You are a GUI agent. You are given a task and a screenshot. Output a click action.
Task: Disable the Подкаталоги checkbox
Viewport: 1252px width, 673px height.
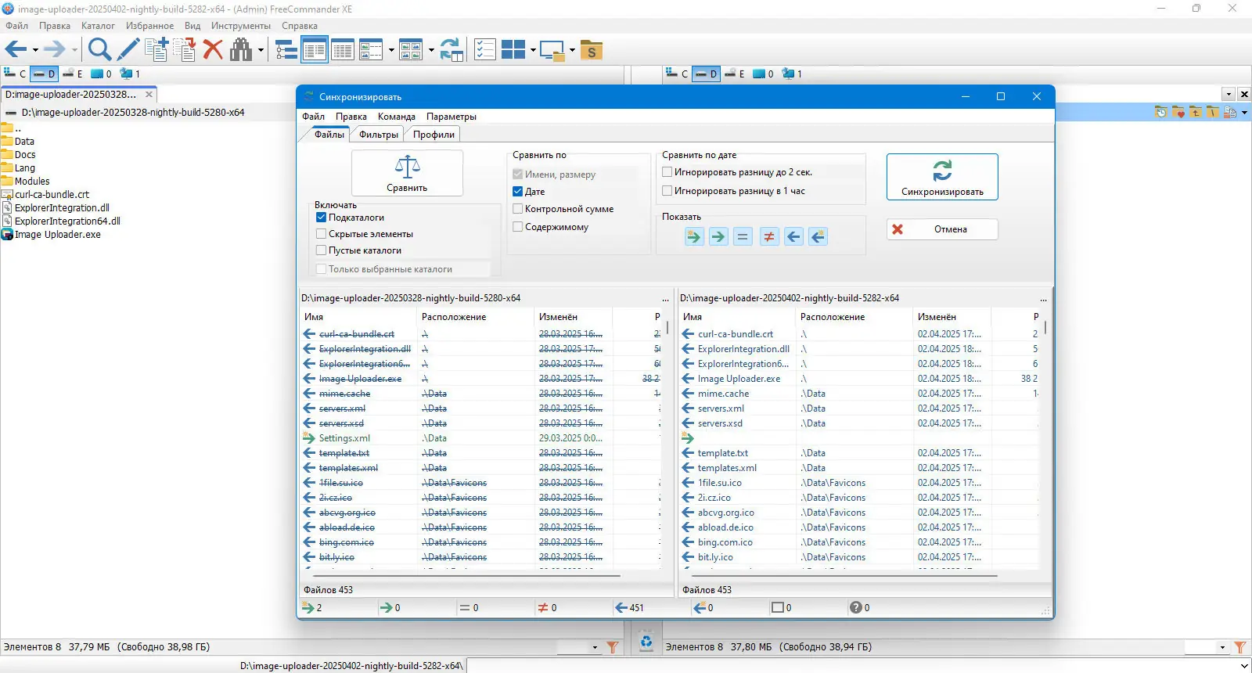coord(322,218)
